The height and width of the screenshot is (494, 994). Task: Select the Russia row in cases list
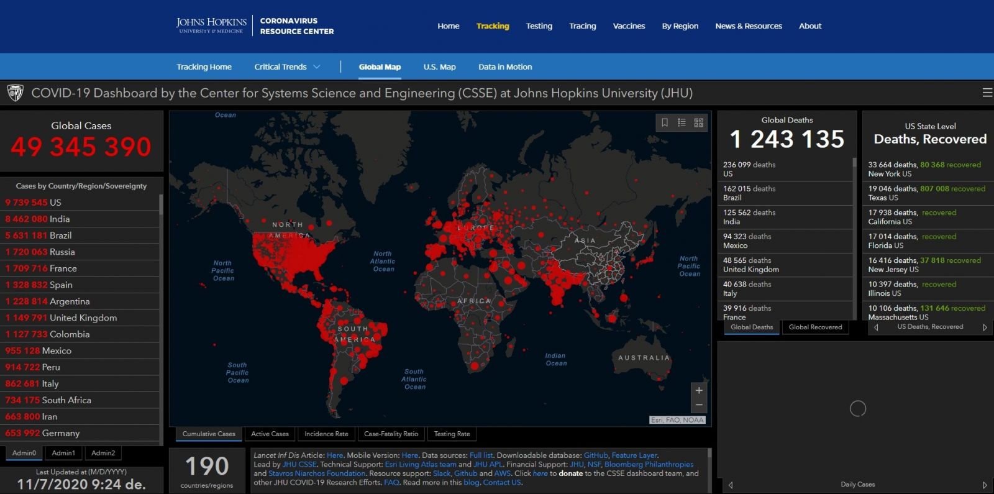point(80,252)
